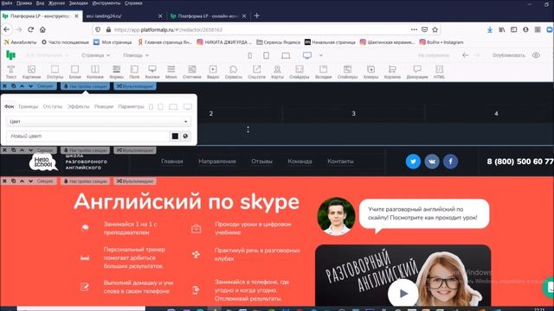
Task: Click the Команда navigation link
Action: click(300, 162)
